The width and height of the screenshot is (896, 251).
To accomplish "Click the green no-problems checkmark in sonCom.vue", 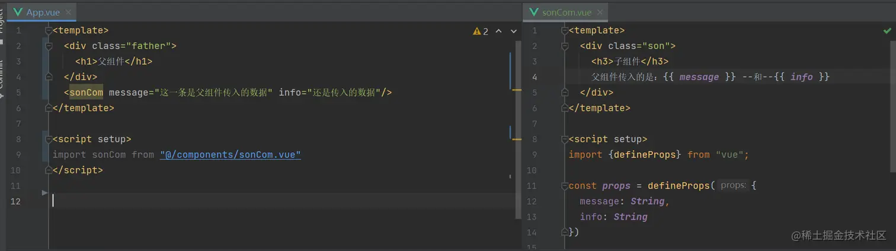I will point(887,31).
